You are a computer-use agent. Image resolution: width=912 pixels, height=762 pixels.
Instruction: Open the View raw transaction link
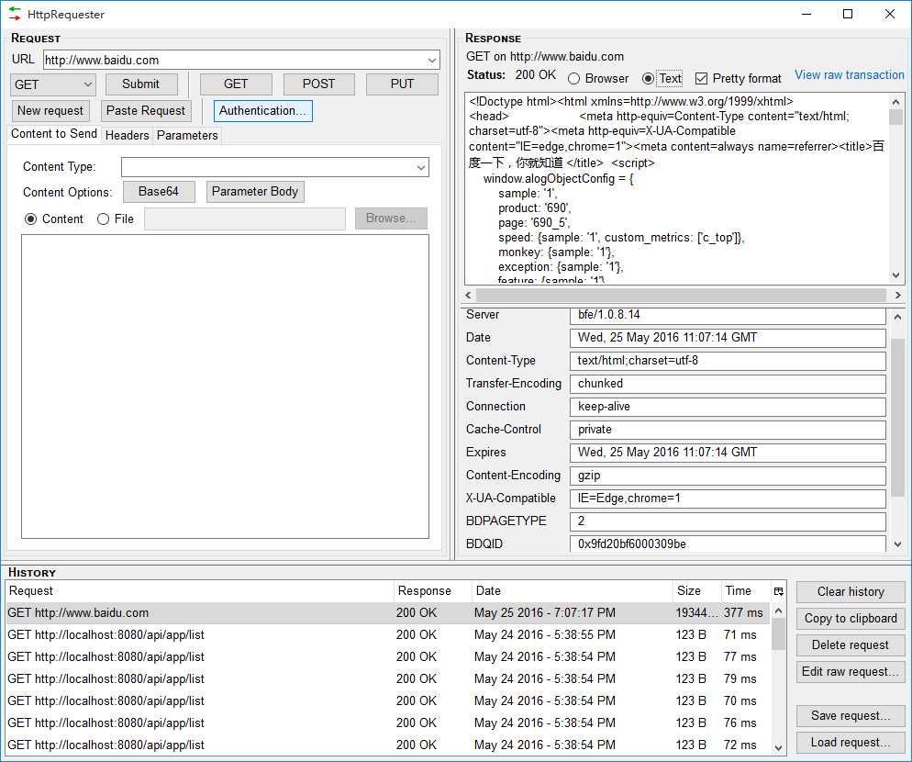[850, 75]
